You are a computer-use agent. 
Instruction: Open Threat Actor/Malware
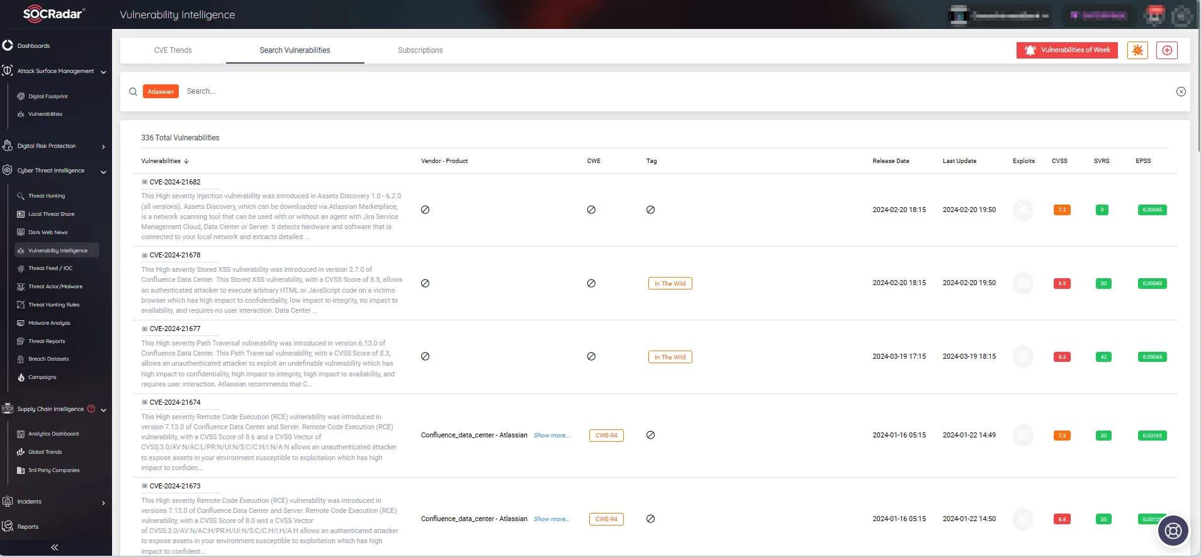coord(55,286)
